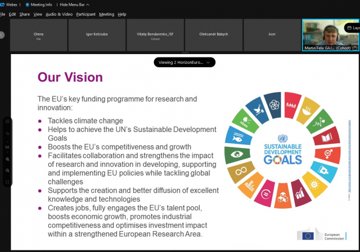360x252 pixels.
Task: Select Igor Kotsiuba participant tile
Action: click(97, 35)
